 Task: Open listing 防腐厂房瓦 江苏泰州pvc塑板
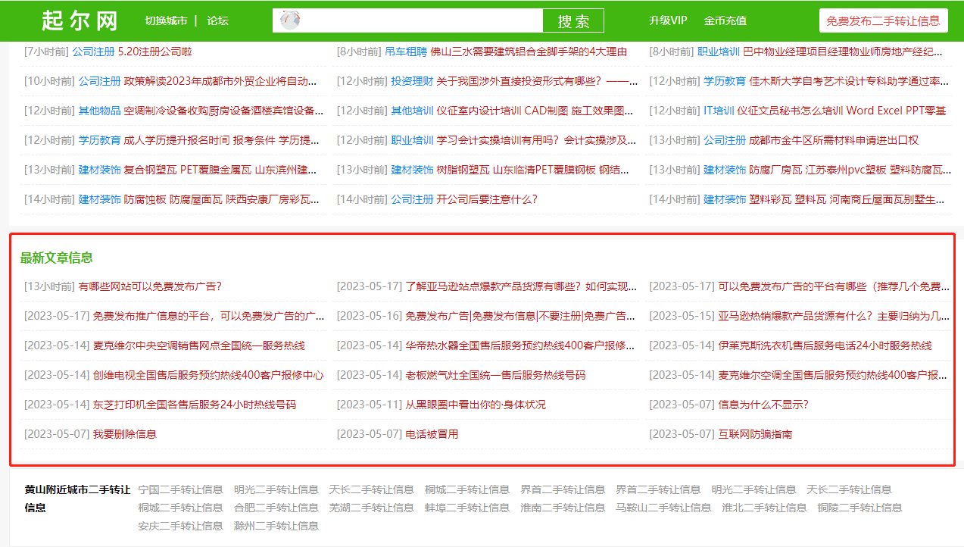tap(850, 170)
